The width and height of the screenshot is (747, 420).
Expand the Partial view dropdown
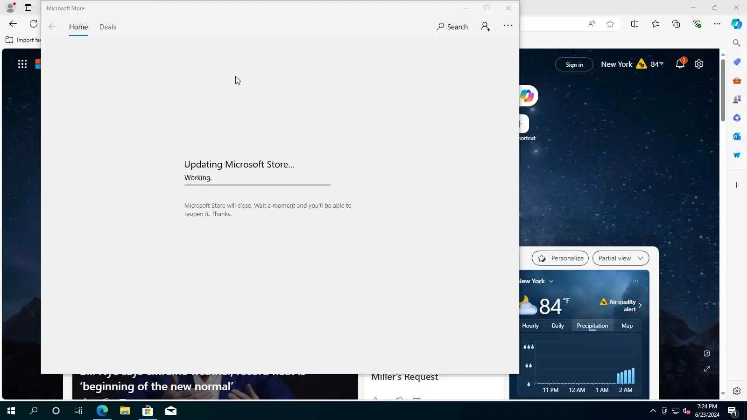pyautogui.click(x=620, y=258)
